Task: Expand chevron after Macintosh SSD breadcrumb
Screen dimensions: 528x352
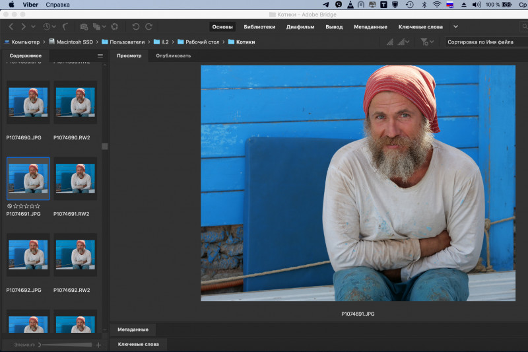Action: click(x=97, y=42)
